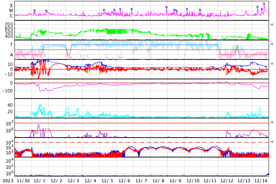Click the 10^3 axis label
276x184 pixels.
coord(9,148)
